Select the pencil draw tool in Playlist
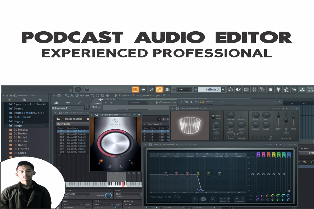 pos(67,96)
